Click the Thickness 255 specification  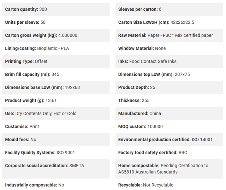point(169,100)
